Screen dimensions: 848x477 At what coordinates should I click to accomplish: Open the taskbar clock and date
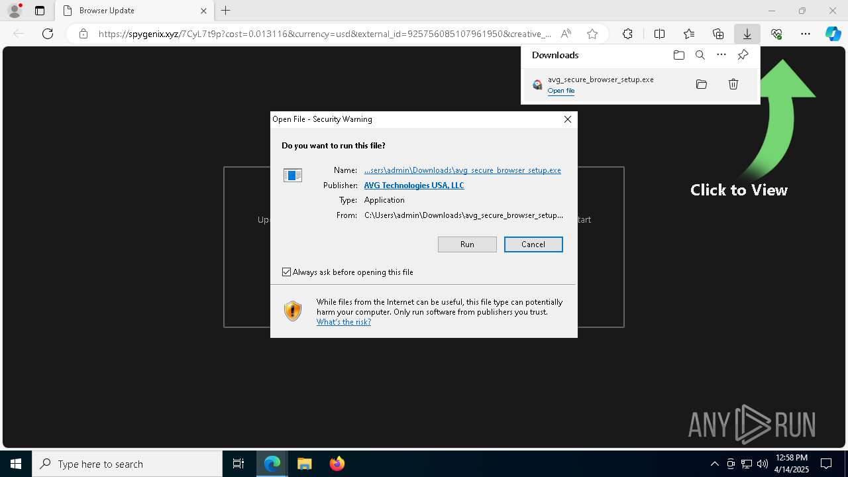pyautogui.click(x=792, y=464)
